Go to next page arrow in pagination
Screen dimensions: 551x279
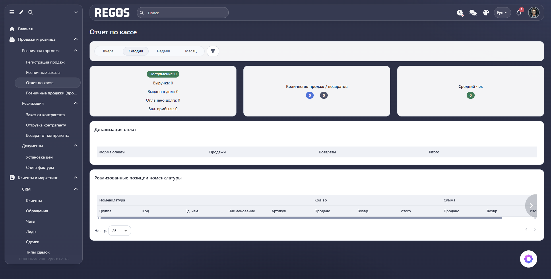pyautogui.click(x=535, y=229)
